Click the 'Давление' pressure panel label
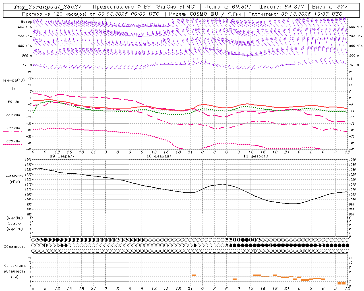 15,176
